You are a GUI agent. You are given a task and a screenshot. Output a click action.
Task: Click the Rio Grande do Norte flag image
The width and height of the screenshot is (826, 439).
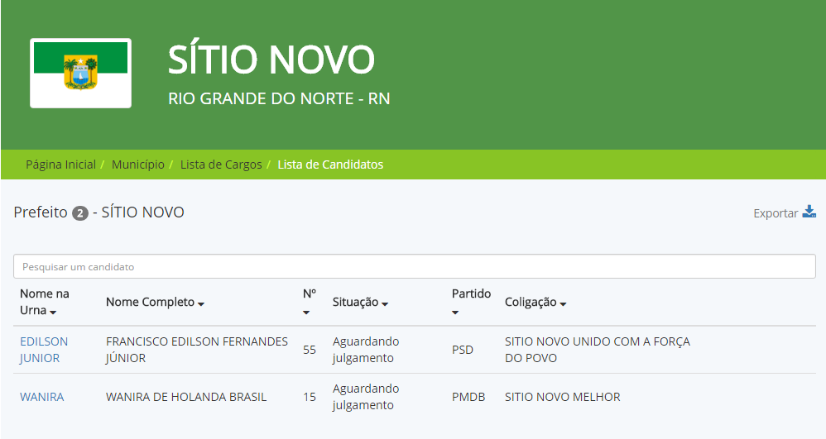(80, 73)
